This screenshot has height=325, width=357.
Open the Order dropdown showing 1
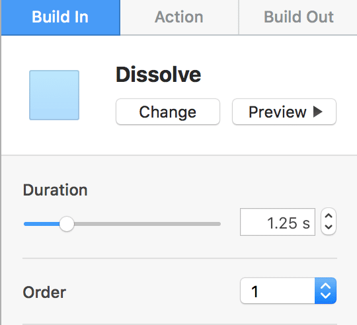tap(288, 291)
